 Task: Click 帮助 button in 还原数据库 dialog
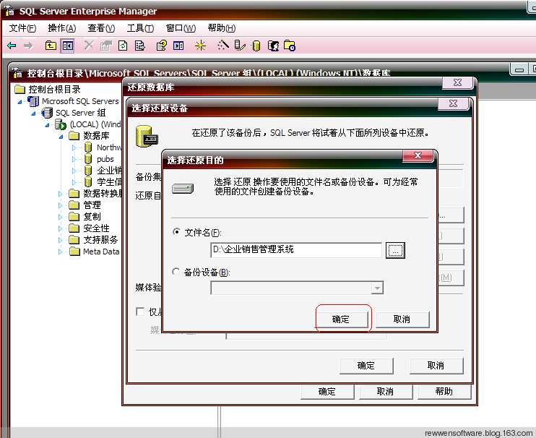coord(444,392)
